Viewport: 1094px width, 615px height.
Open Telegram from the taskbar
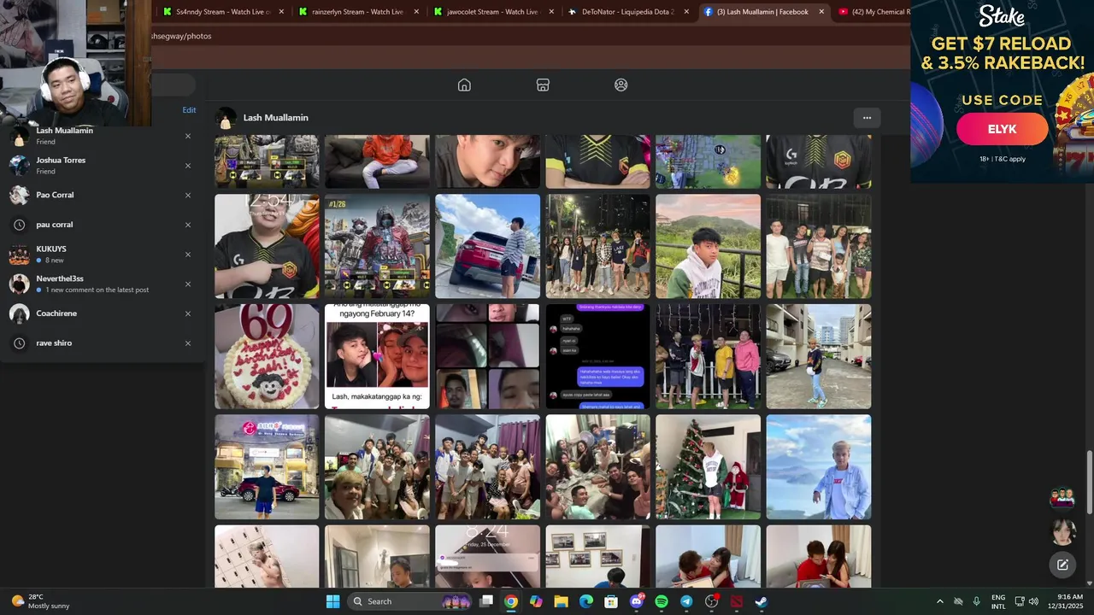(686, 601)
